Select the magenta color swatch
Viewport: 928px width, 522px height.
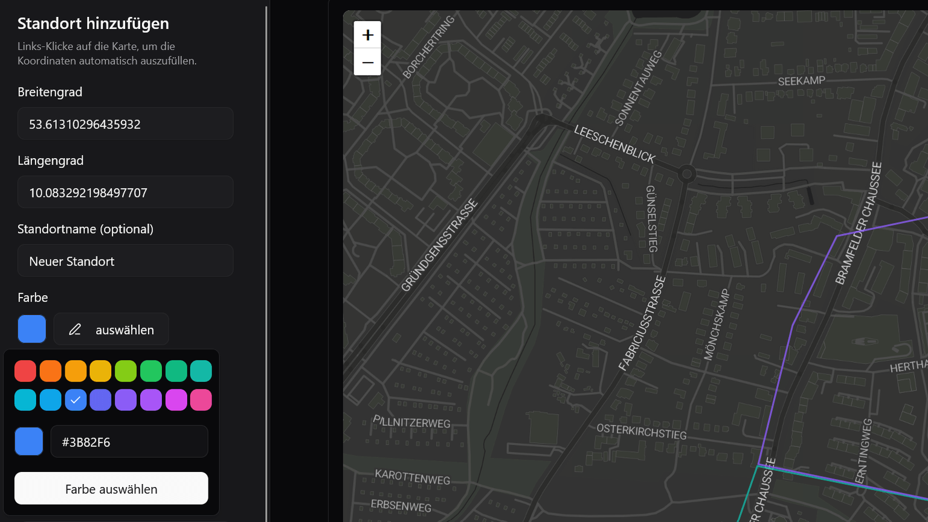pos(176,399)
